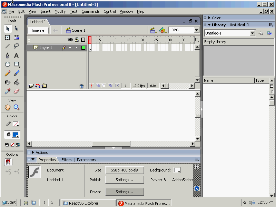The height and width of the screenshot is (207, 276).
Task: Open the Edit Symbols dropdown
Action: (x=163, y=30)
